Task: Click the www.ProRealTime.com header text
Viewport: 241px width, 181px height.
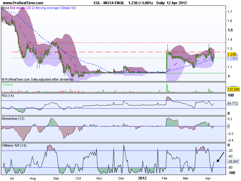Action: coord(23,3)
